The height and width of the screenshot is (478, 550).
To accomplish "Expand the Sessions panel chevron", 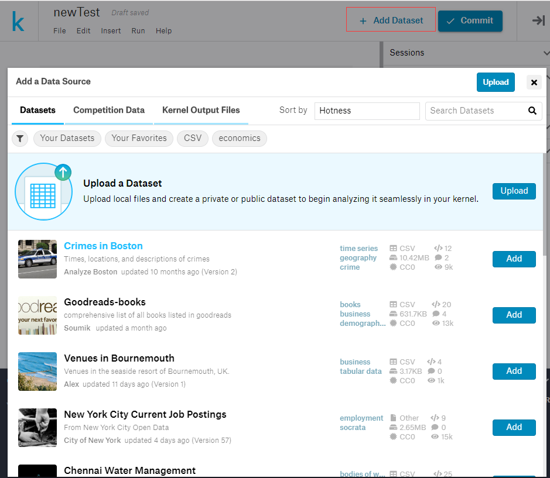I will pyautogui.click(x=546, y=53).
